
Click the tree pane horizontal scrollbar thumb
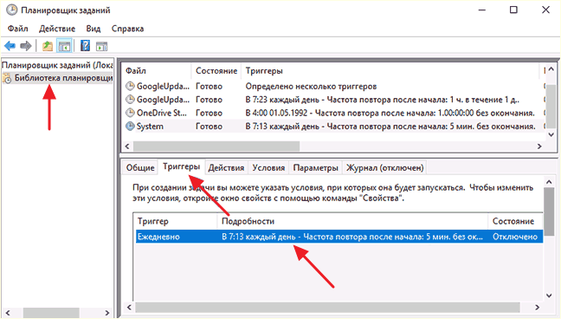[51, 313]
